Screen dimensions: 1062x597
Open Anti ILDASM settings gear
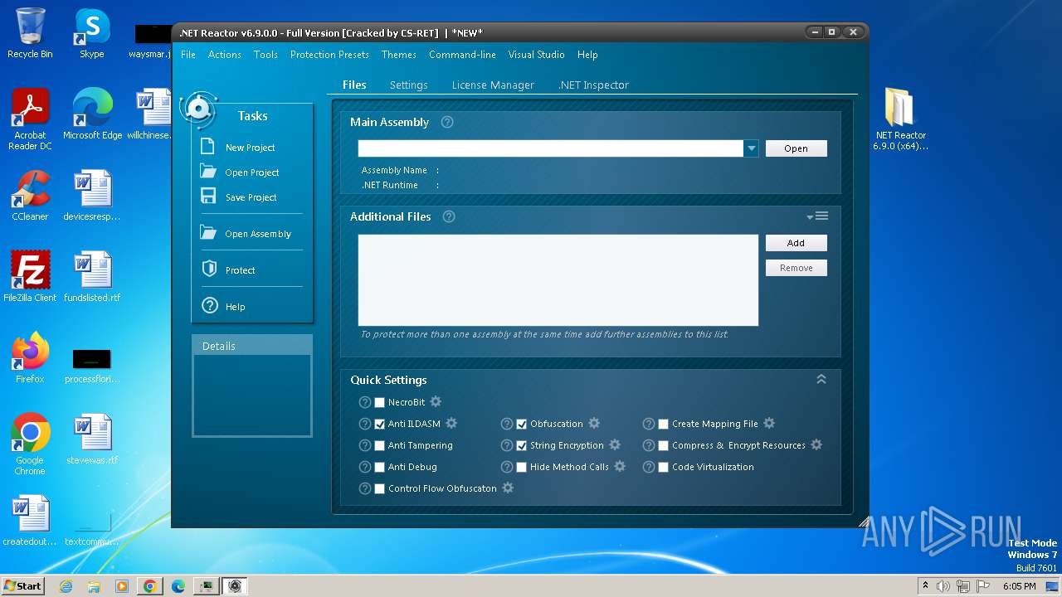(x=451, y=423)
